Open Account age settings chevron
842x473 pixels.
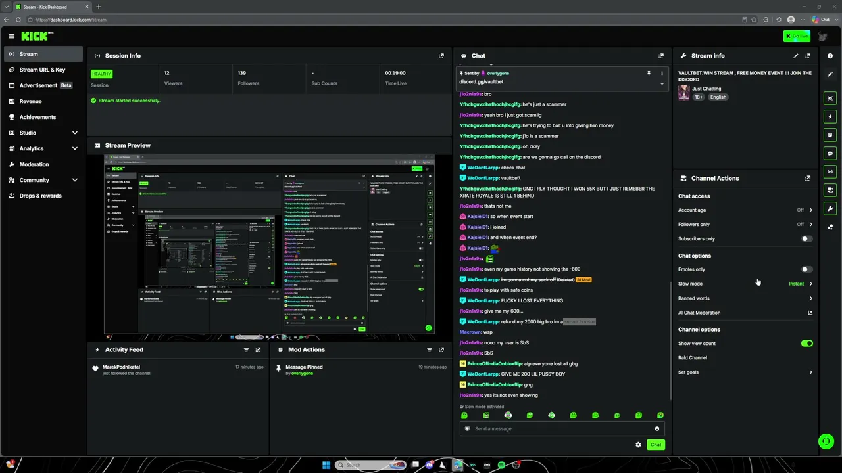810,210
